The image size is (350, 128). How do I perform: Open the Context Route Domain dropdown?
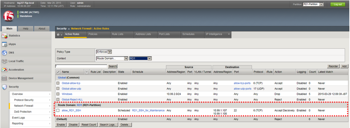pyautogui.click(x=112, y=58)
